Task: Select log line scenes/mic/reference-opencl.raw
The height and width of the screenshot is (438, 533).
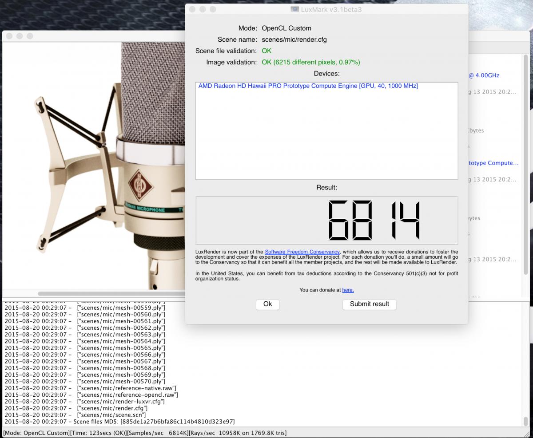Action: point(91,395)
